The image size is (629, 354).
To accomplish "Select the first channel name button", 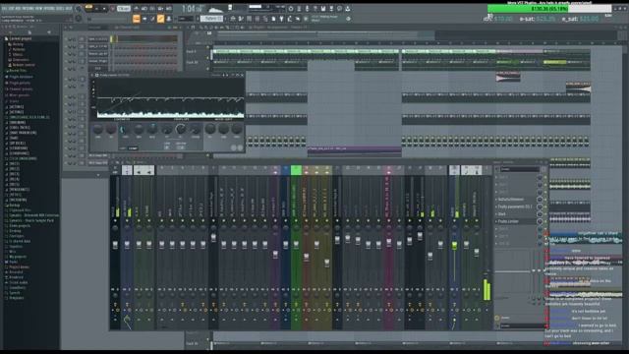I will (98, 39).
